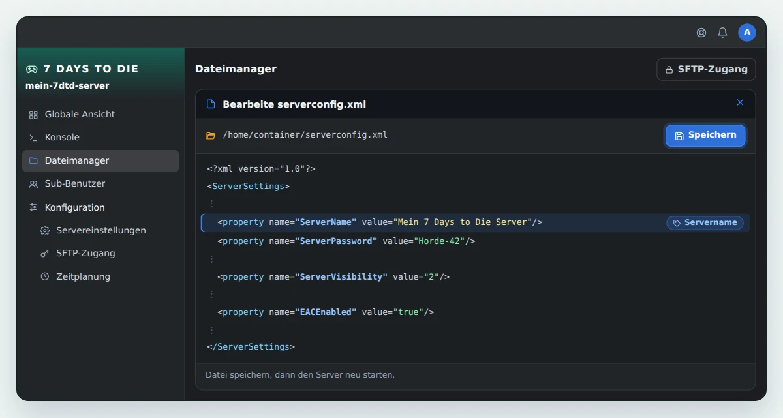This screenshot has width=783, height=418.
Task: Click the orange folder icon beside file path
Action: tap(211, 136)
